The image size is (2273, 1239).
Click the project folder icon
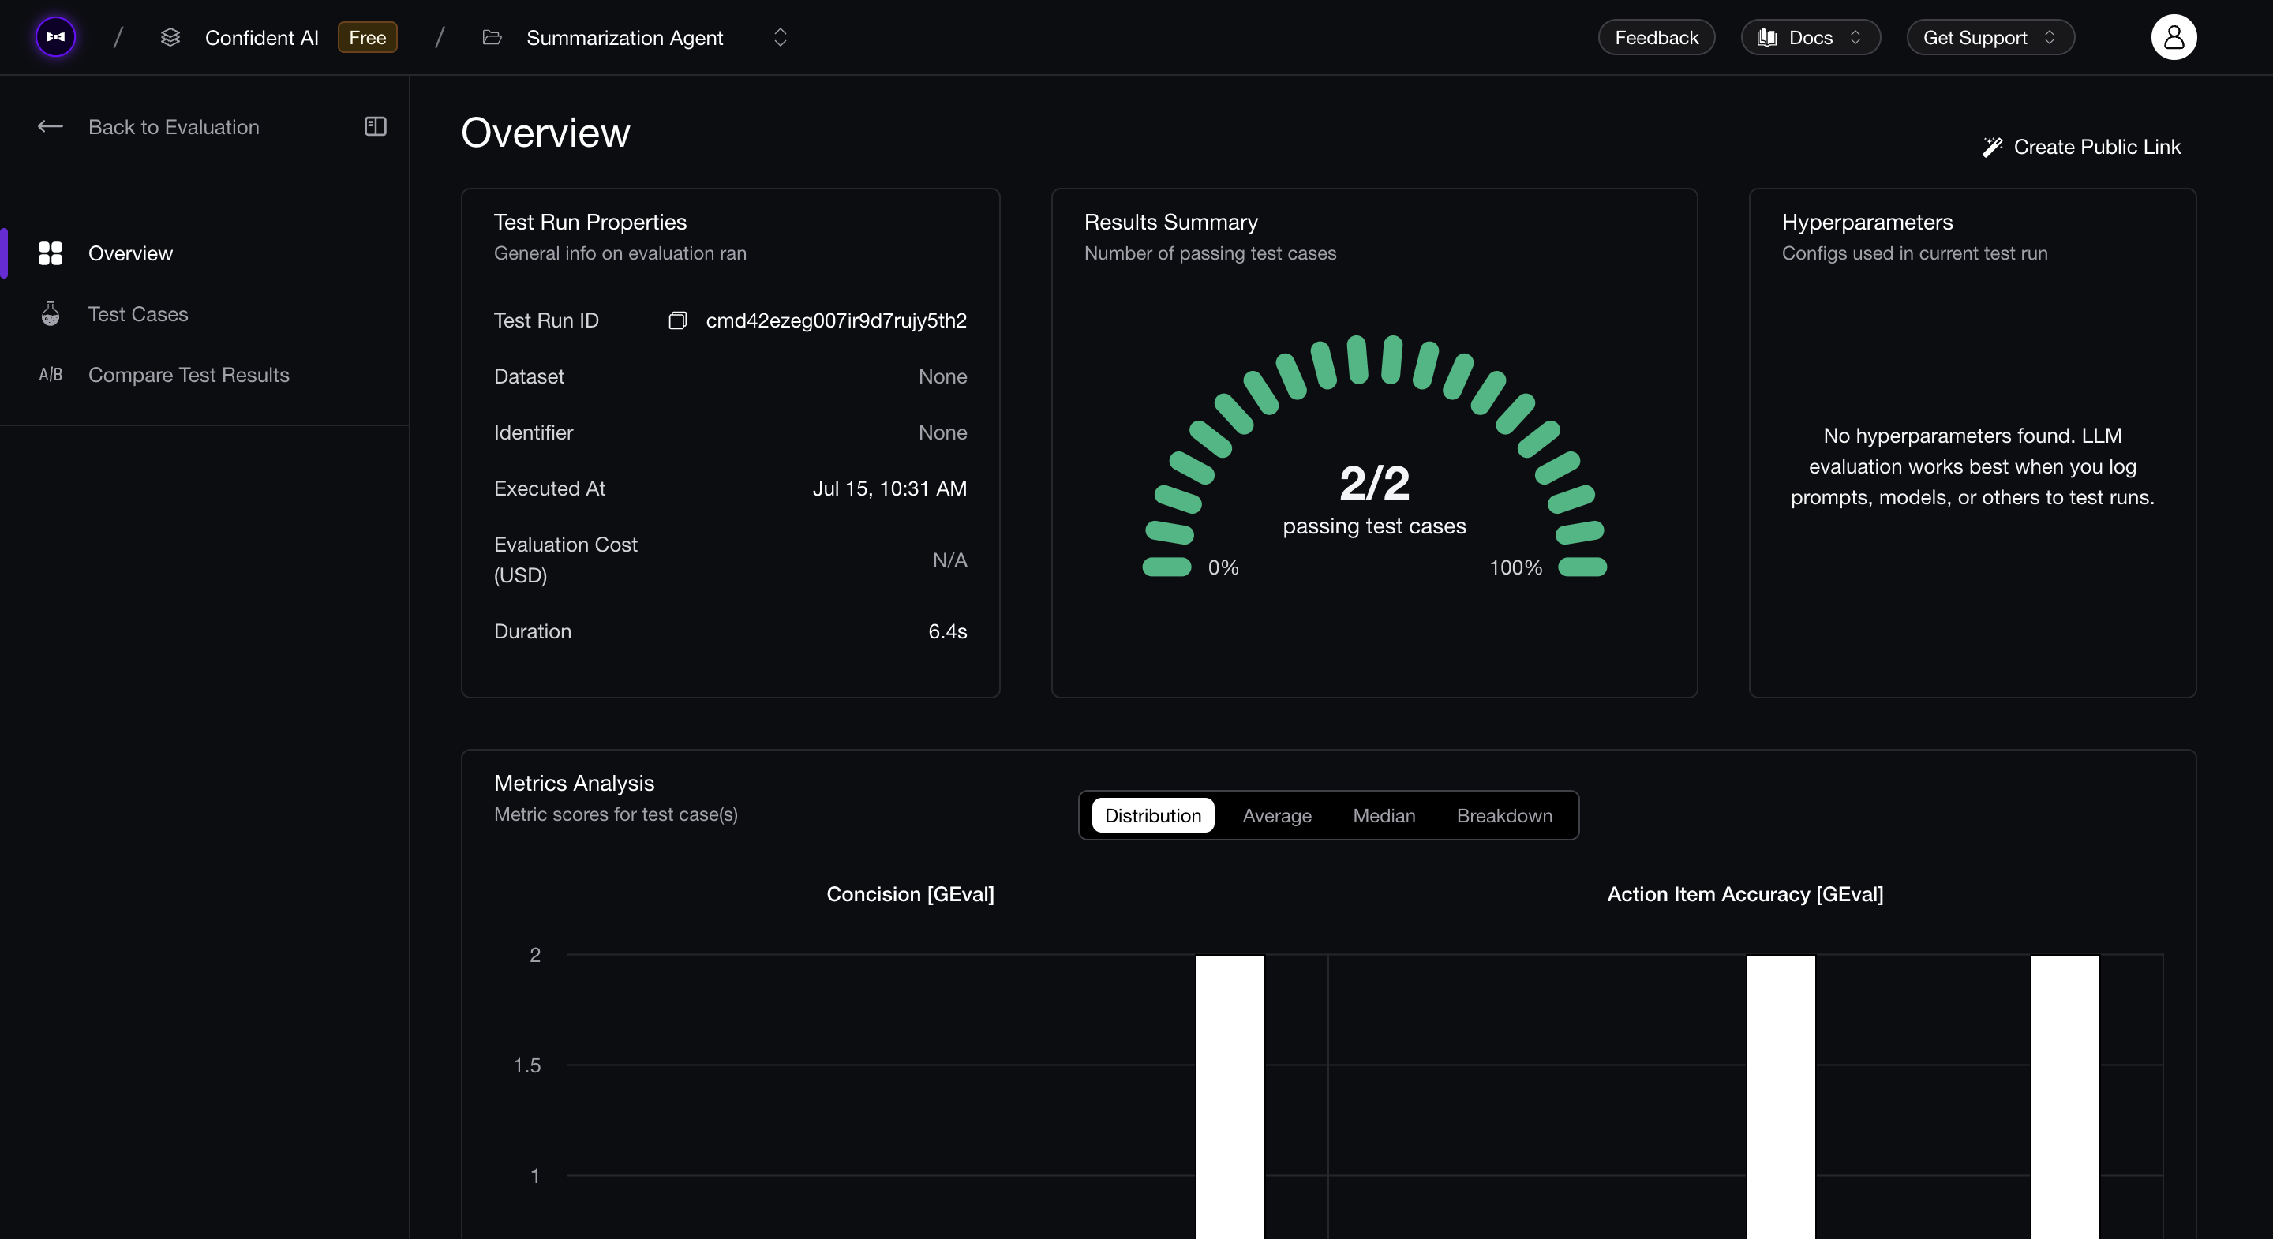pos(492,37)
